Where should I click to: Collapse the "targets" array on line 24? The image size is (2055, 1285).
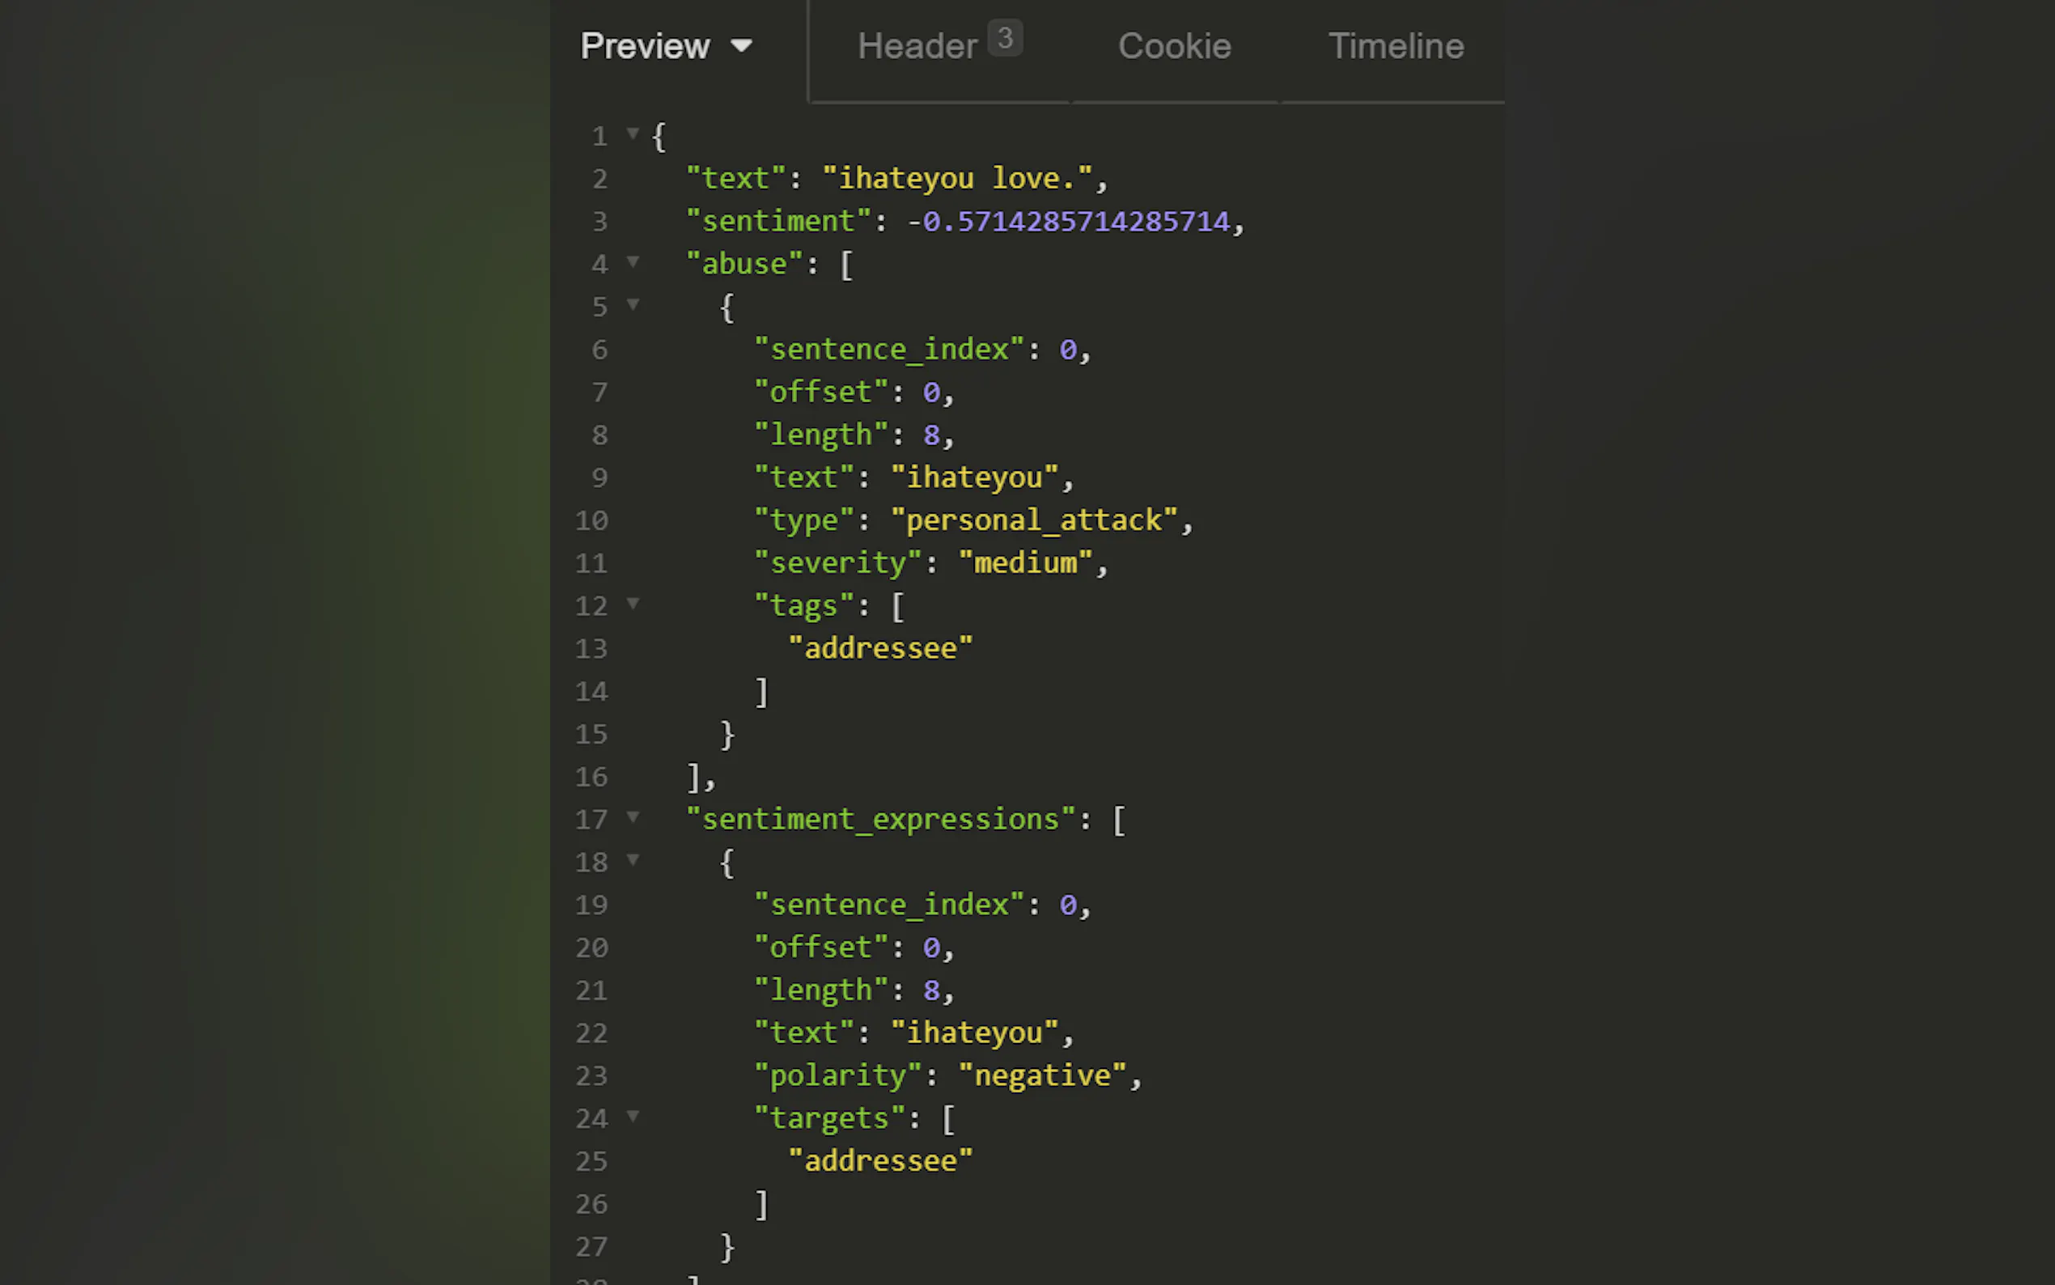[632, 1116]
